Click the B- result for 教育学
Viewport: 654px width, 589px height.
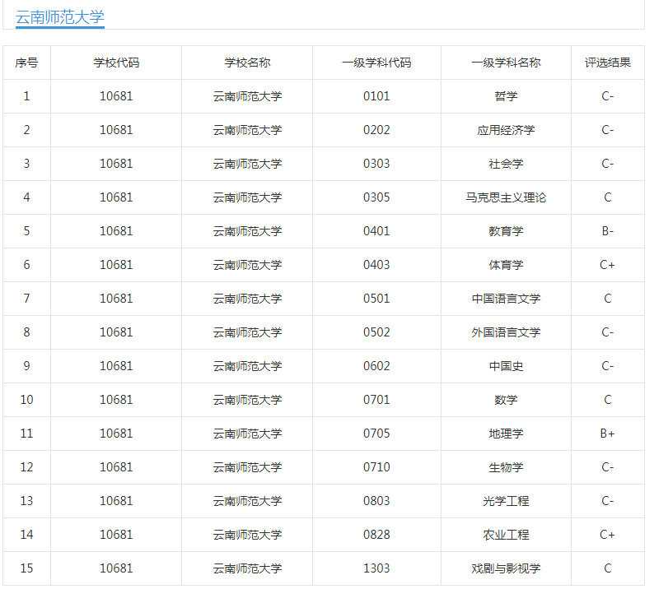point(608,231)
